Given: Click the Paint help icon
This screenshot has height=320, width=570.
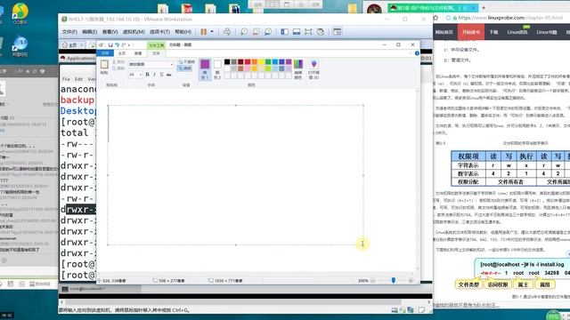Looking at the screenshot, I should tap(417, 53).
